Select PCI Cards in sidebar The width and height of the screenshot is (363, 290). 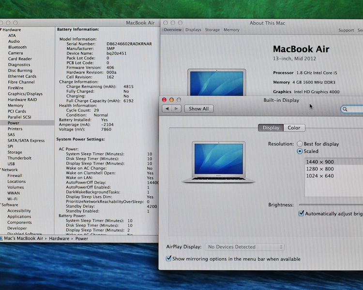pyautogui.click(x=17, y=111)
